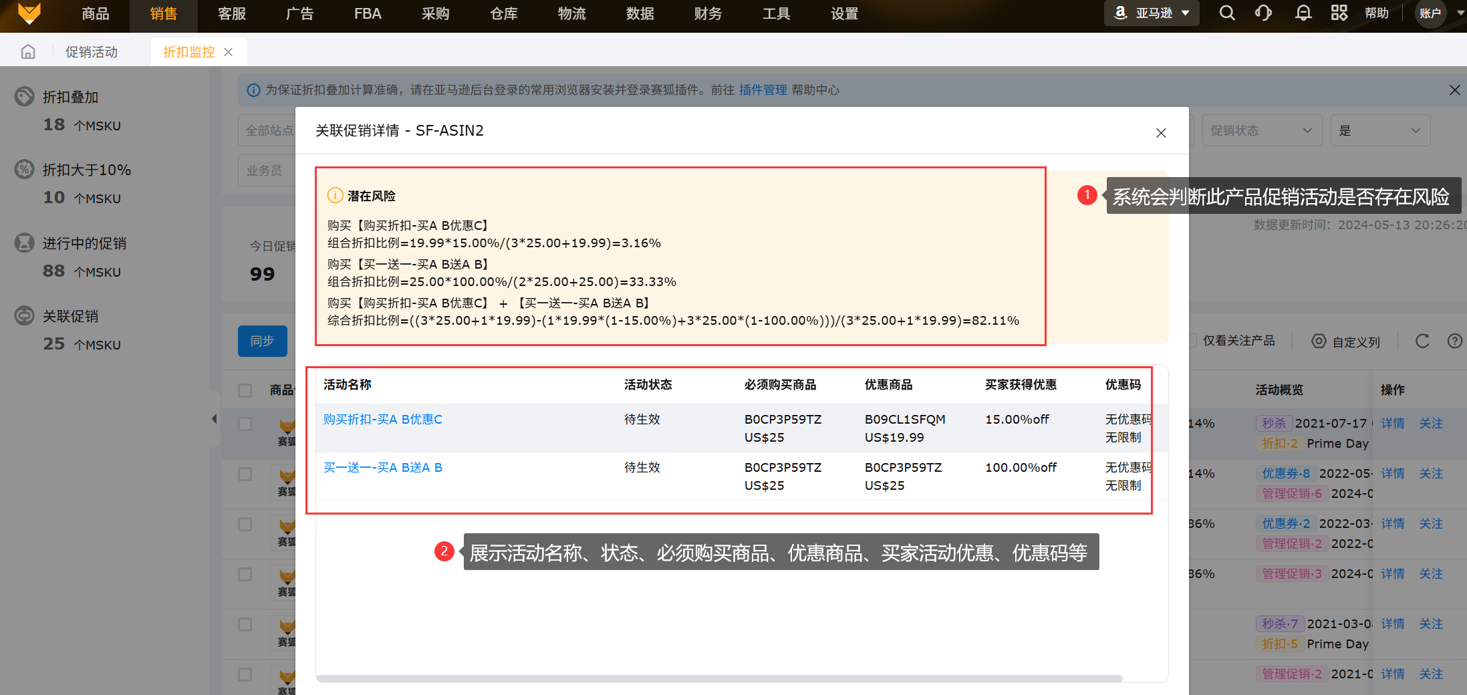The height and width of the screenshot is (695, 1467).
Task: Open the 业务员 filter field
Action: click(x=267, y=170)
